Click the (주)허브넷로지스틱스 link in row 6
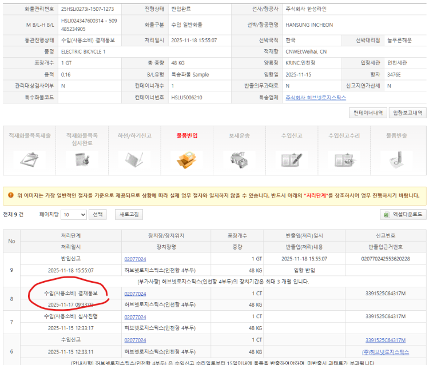The height and width of the screenshot is (365, 429). tap(385, 352)
